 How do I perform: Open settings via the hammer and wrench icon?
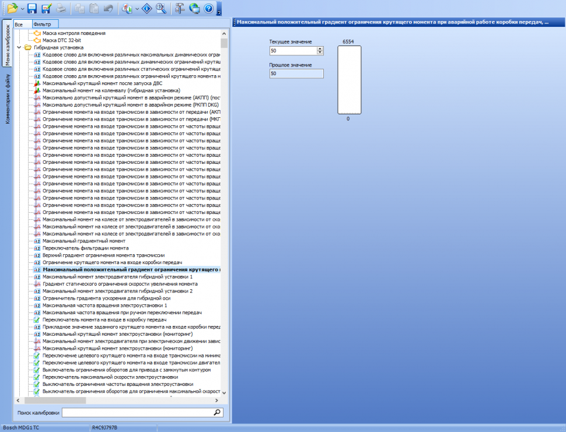(x=180, y=8)
